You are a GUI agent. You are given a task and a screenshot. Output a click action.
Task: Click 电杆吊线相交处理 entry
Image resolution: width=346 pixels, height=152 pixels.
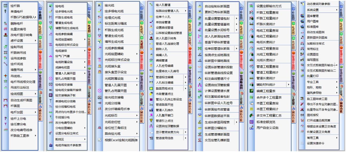(23, 82)
